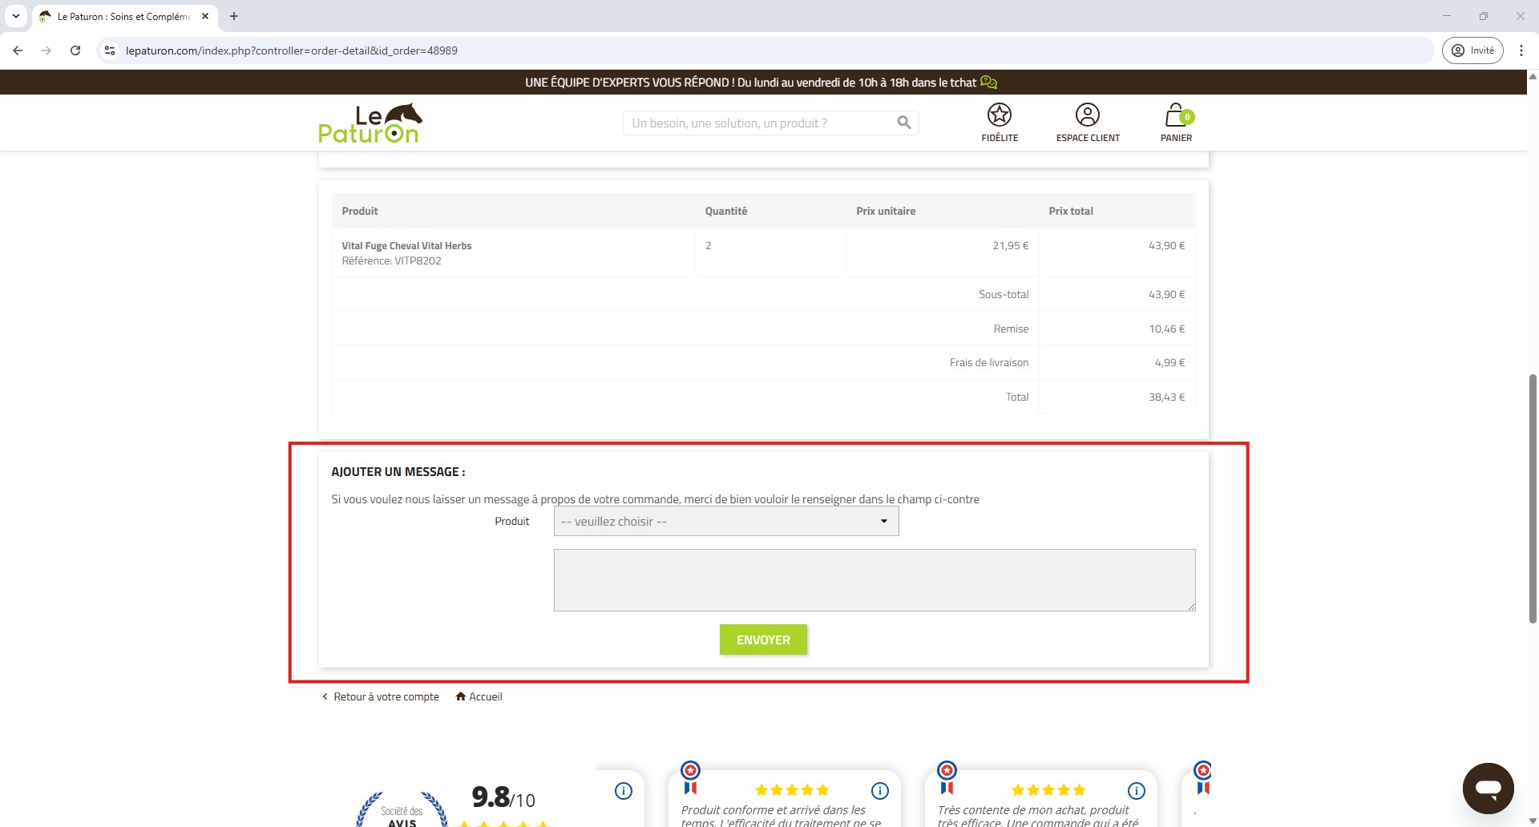Click the Le Paturon logo
Image resolution: width=1539 pixels, height=827 pixels.
click(x=370, y=123)
